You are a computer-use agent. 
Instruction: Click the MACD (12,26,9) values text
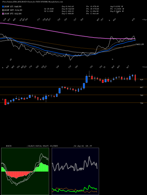pyautogui.click(x=41, y=146)
